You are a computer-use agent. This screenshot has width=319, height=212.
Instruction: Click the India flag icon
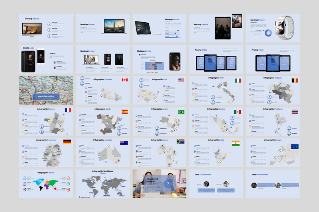(236, 143)
